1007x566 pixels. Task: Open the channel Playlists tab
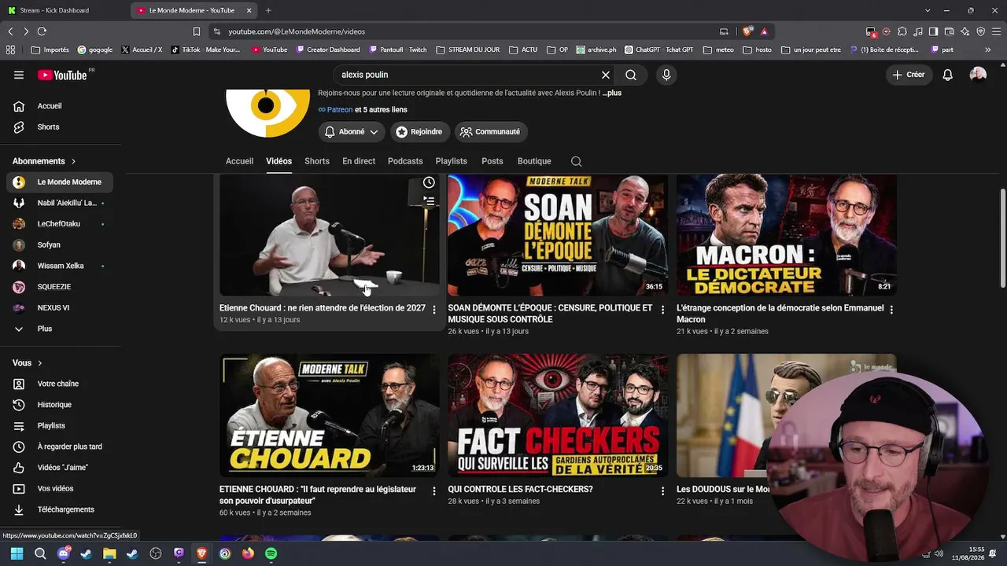point(452,161)
